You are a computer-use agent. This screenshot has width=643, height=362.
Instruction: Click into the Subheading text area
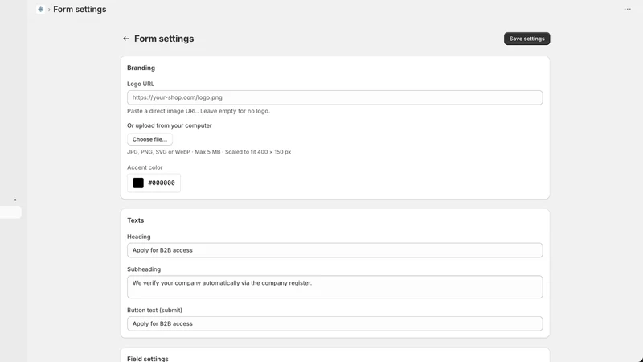[x=334, y=286]
